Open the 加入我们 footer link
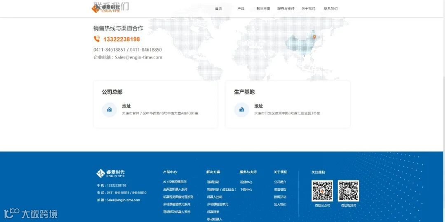 [280, 204]
